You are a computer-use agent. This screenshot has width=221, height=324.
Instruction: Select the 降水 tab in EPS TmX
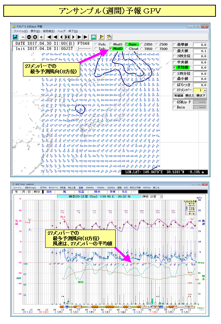click(97, 192)
